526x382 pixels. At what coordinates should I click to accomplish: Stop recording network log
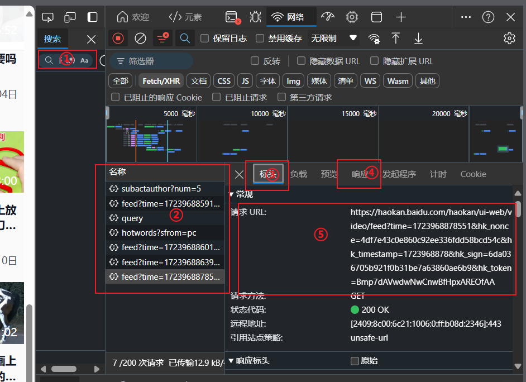pyautogui.click(x=118, y=39)
